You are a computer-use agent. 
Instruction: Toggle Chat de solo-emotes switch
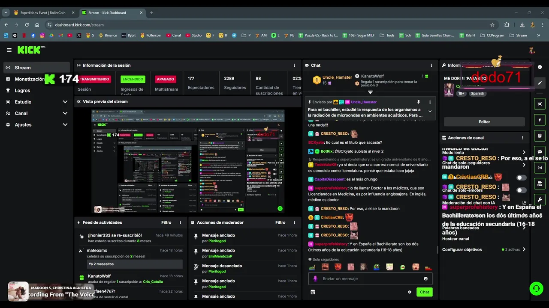[x=521, y=190]
